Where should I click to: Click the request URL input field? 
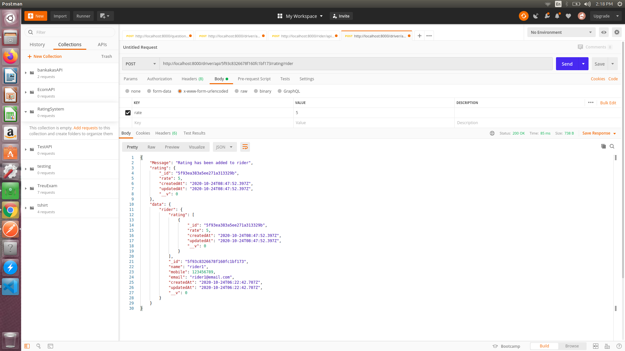[355, 64]
